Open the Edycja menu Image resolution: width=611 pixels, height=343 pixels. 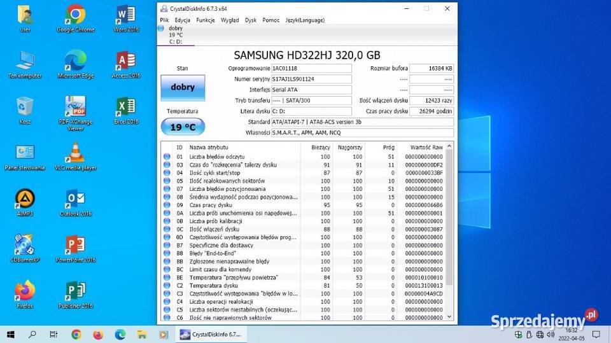tap(183, 20)
